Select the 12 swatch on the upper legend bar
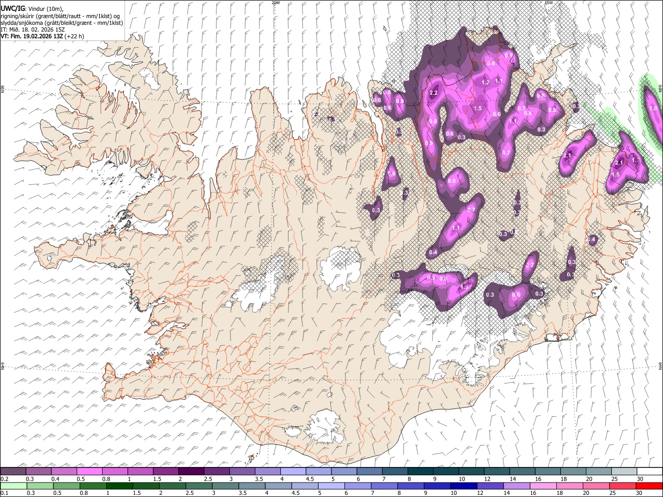The height and width of the screenshot is (497, 663). click(x=496, y=471)
